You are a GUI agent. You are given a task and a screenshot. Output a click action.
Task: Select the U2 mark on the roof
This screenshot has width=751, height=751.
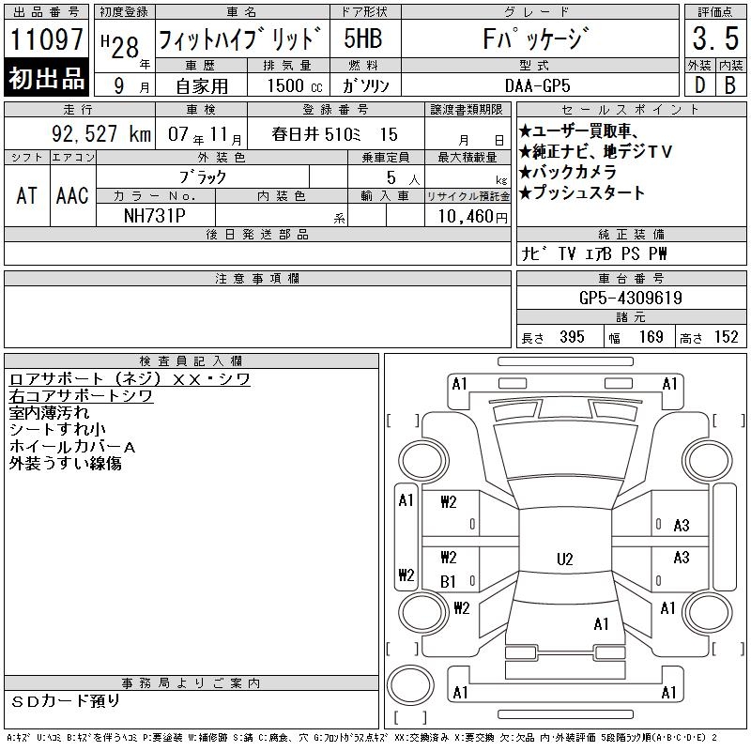(565, 559)
